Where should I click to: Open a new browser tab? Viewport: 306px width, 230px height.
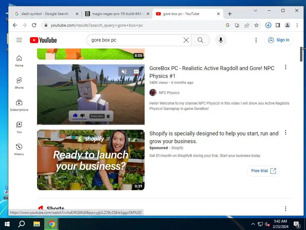230,14
